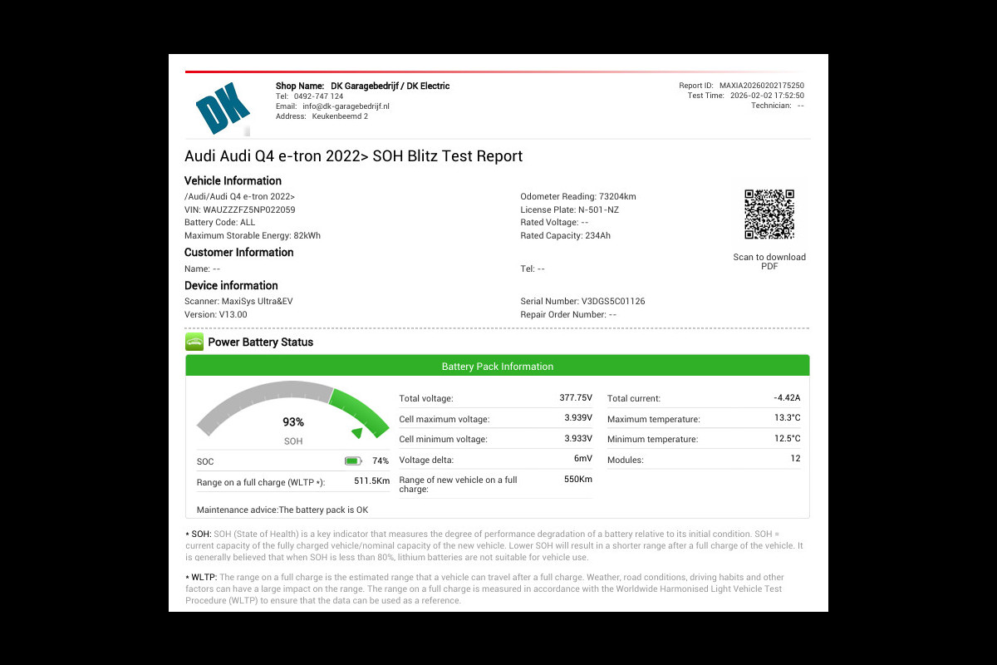The width and height of the screenshot is (997, 665).
Task: Click the Total current -4.42A value
Action: pyautogui.click(x=786, y=398)
